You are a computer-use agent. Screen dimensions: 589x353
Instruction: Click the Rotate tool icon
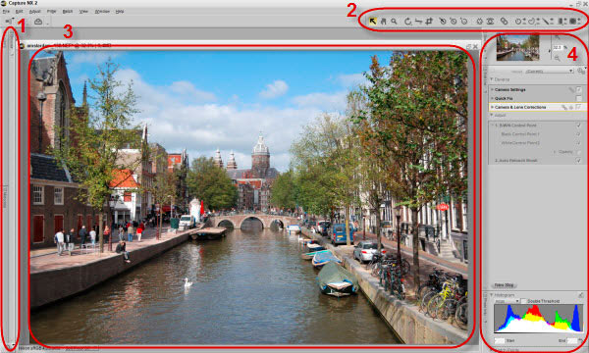pyautogui.click(x=407, y=22)
